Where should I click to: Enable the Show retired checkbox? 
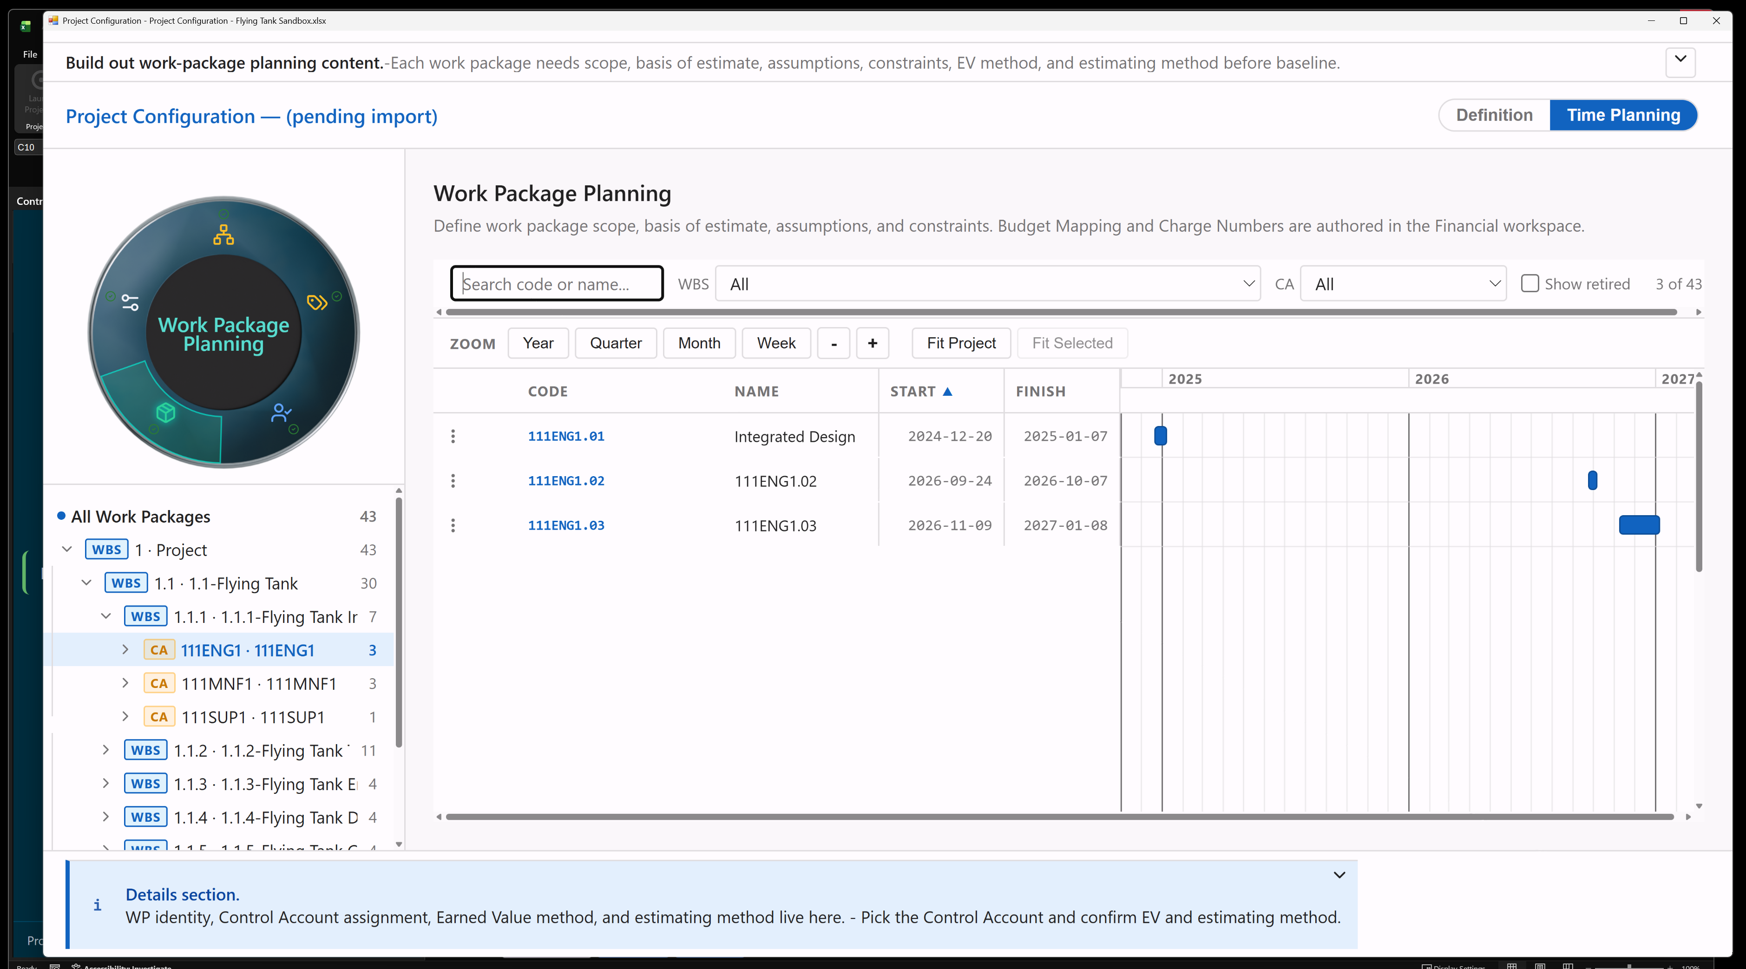[1530, 283]
